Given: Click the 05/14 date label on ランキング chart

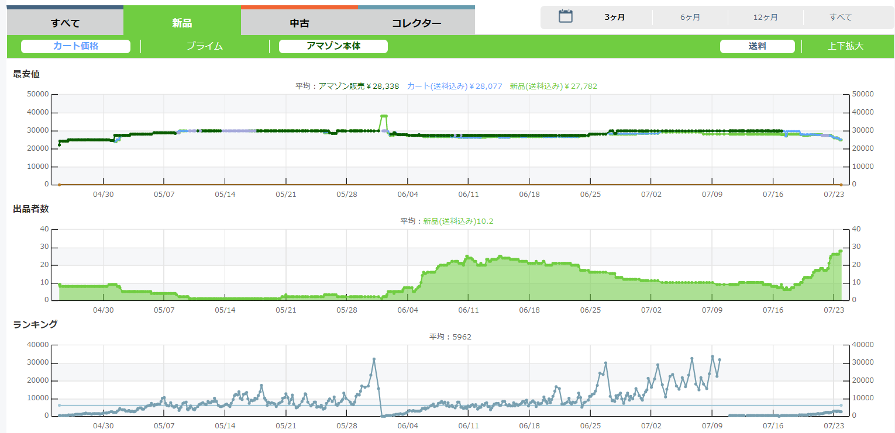Looking at the screenshot, I should 225,426.
